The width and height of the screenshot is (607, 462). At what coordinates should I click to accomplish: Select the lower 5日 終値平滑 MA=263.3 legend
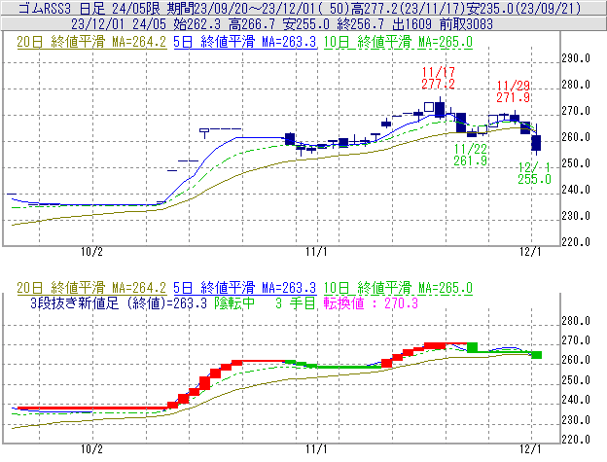coord(245,288)
